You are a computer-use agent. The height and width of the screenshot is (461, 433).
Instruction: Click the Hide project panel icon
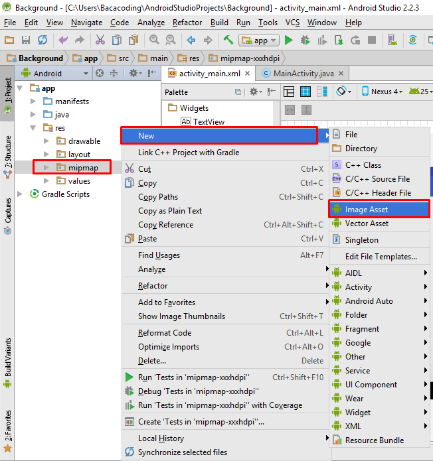[152, 73]
